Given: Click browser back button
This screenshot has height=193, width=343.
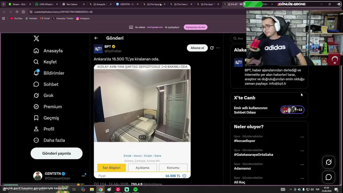Looking at the screenshot, I should (x=4, y=12).
